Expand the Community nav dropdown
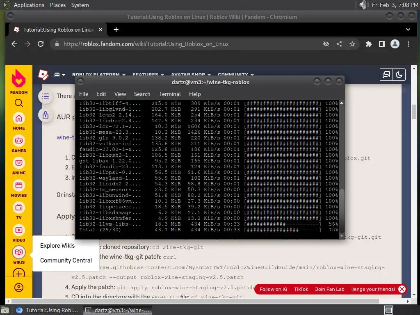 pyautogui.click(x=236, y=75)
